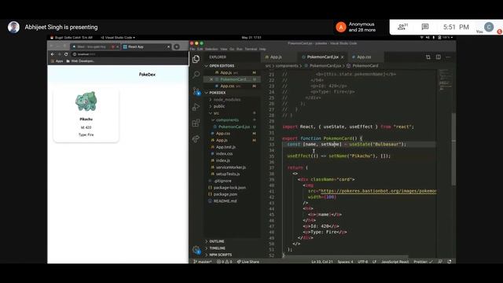Collapse the OPEN EDITORS section

click(222, 66)
